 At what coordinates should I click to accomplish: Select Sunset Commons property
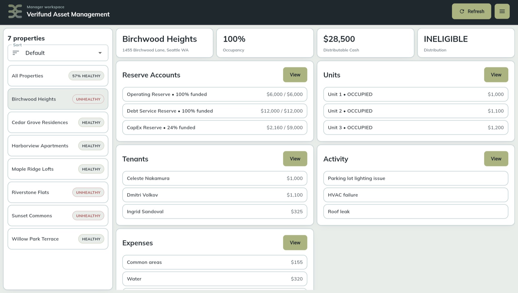pyautogui.click(x=58, y=216)
